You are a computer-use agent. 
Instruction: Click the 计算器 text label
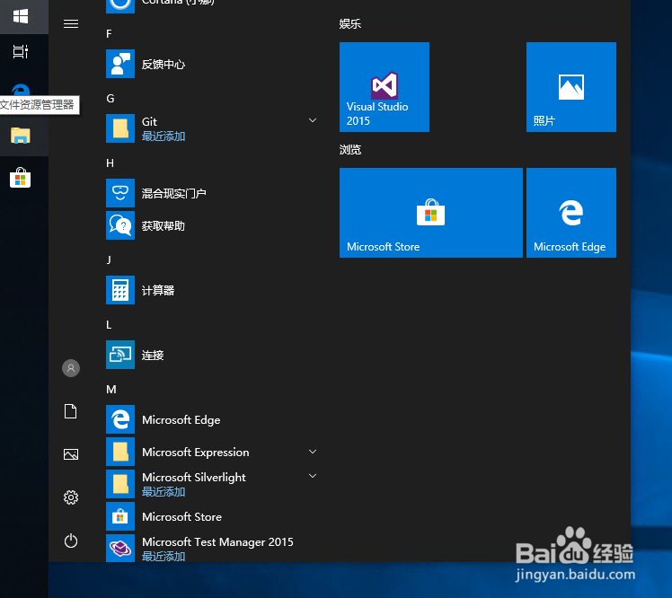158,290
